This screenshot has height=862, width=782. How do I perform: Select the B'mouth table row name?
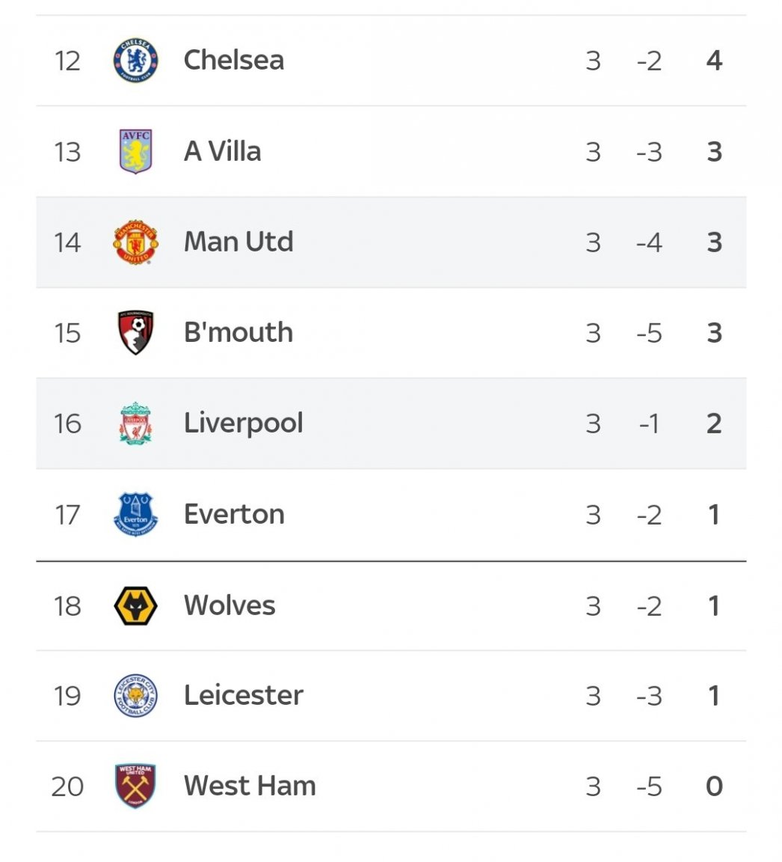click(x=238, y=332)
